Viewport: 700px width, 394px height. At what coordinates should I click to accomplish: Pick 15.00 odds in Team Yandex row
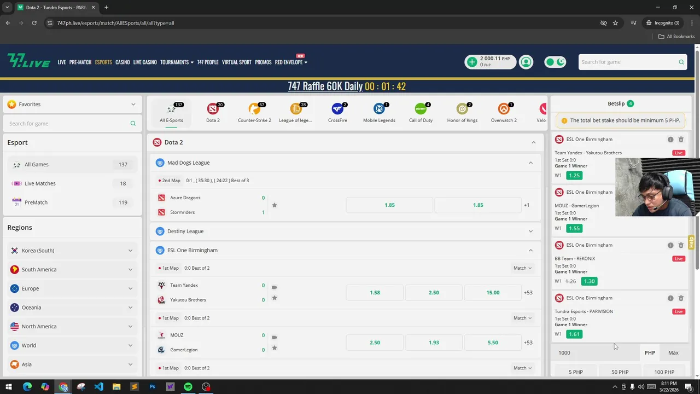pos(493,293)
